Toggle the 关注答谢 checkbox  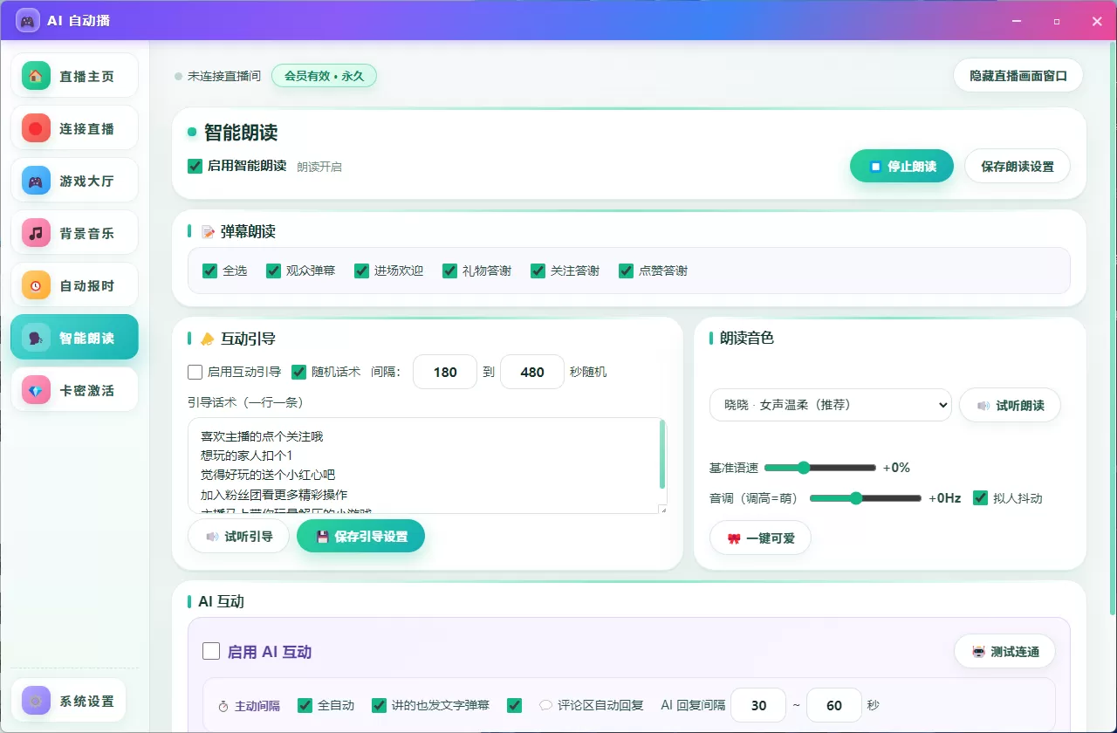(538, 271)
